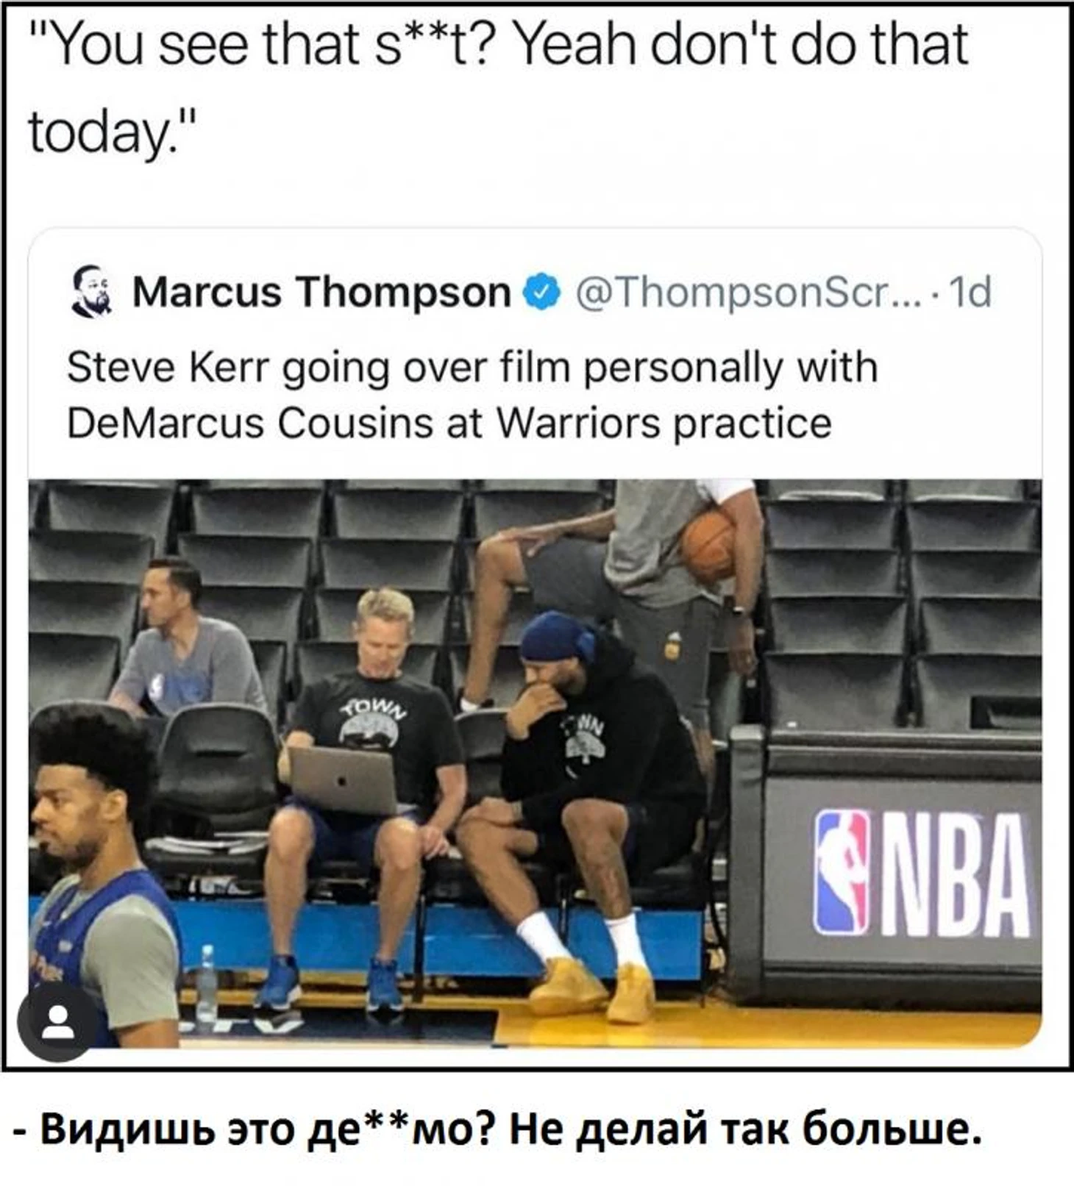Tap the tagged-people icon on the photo
This screenshot has width=1074, height=1186.
click(x=57, y=1023)
